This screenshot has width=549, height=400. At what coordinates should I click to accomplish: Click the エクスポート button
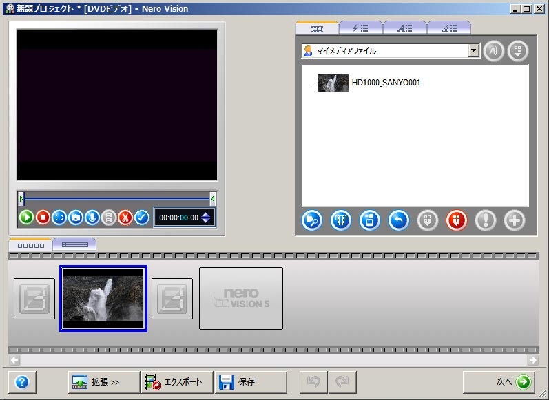(177, 382)
